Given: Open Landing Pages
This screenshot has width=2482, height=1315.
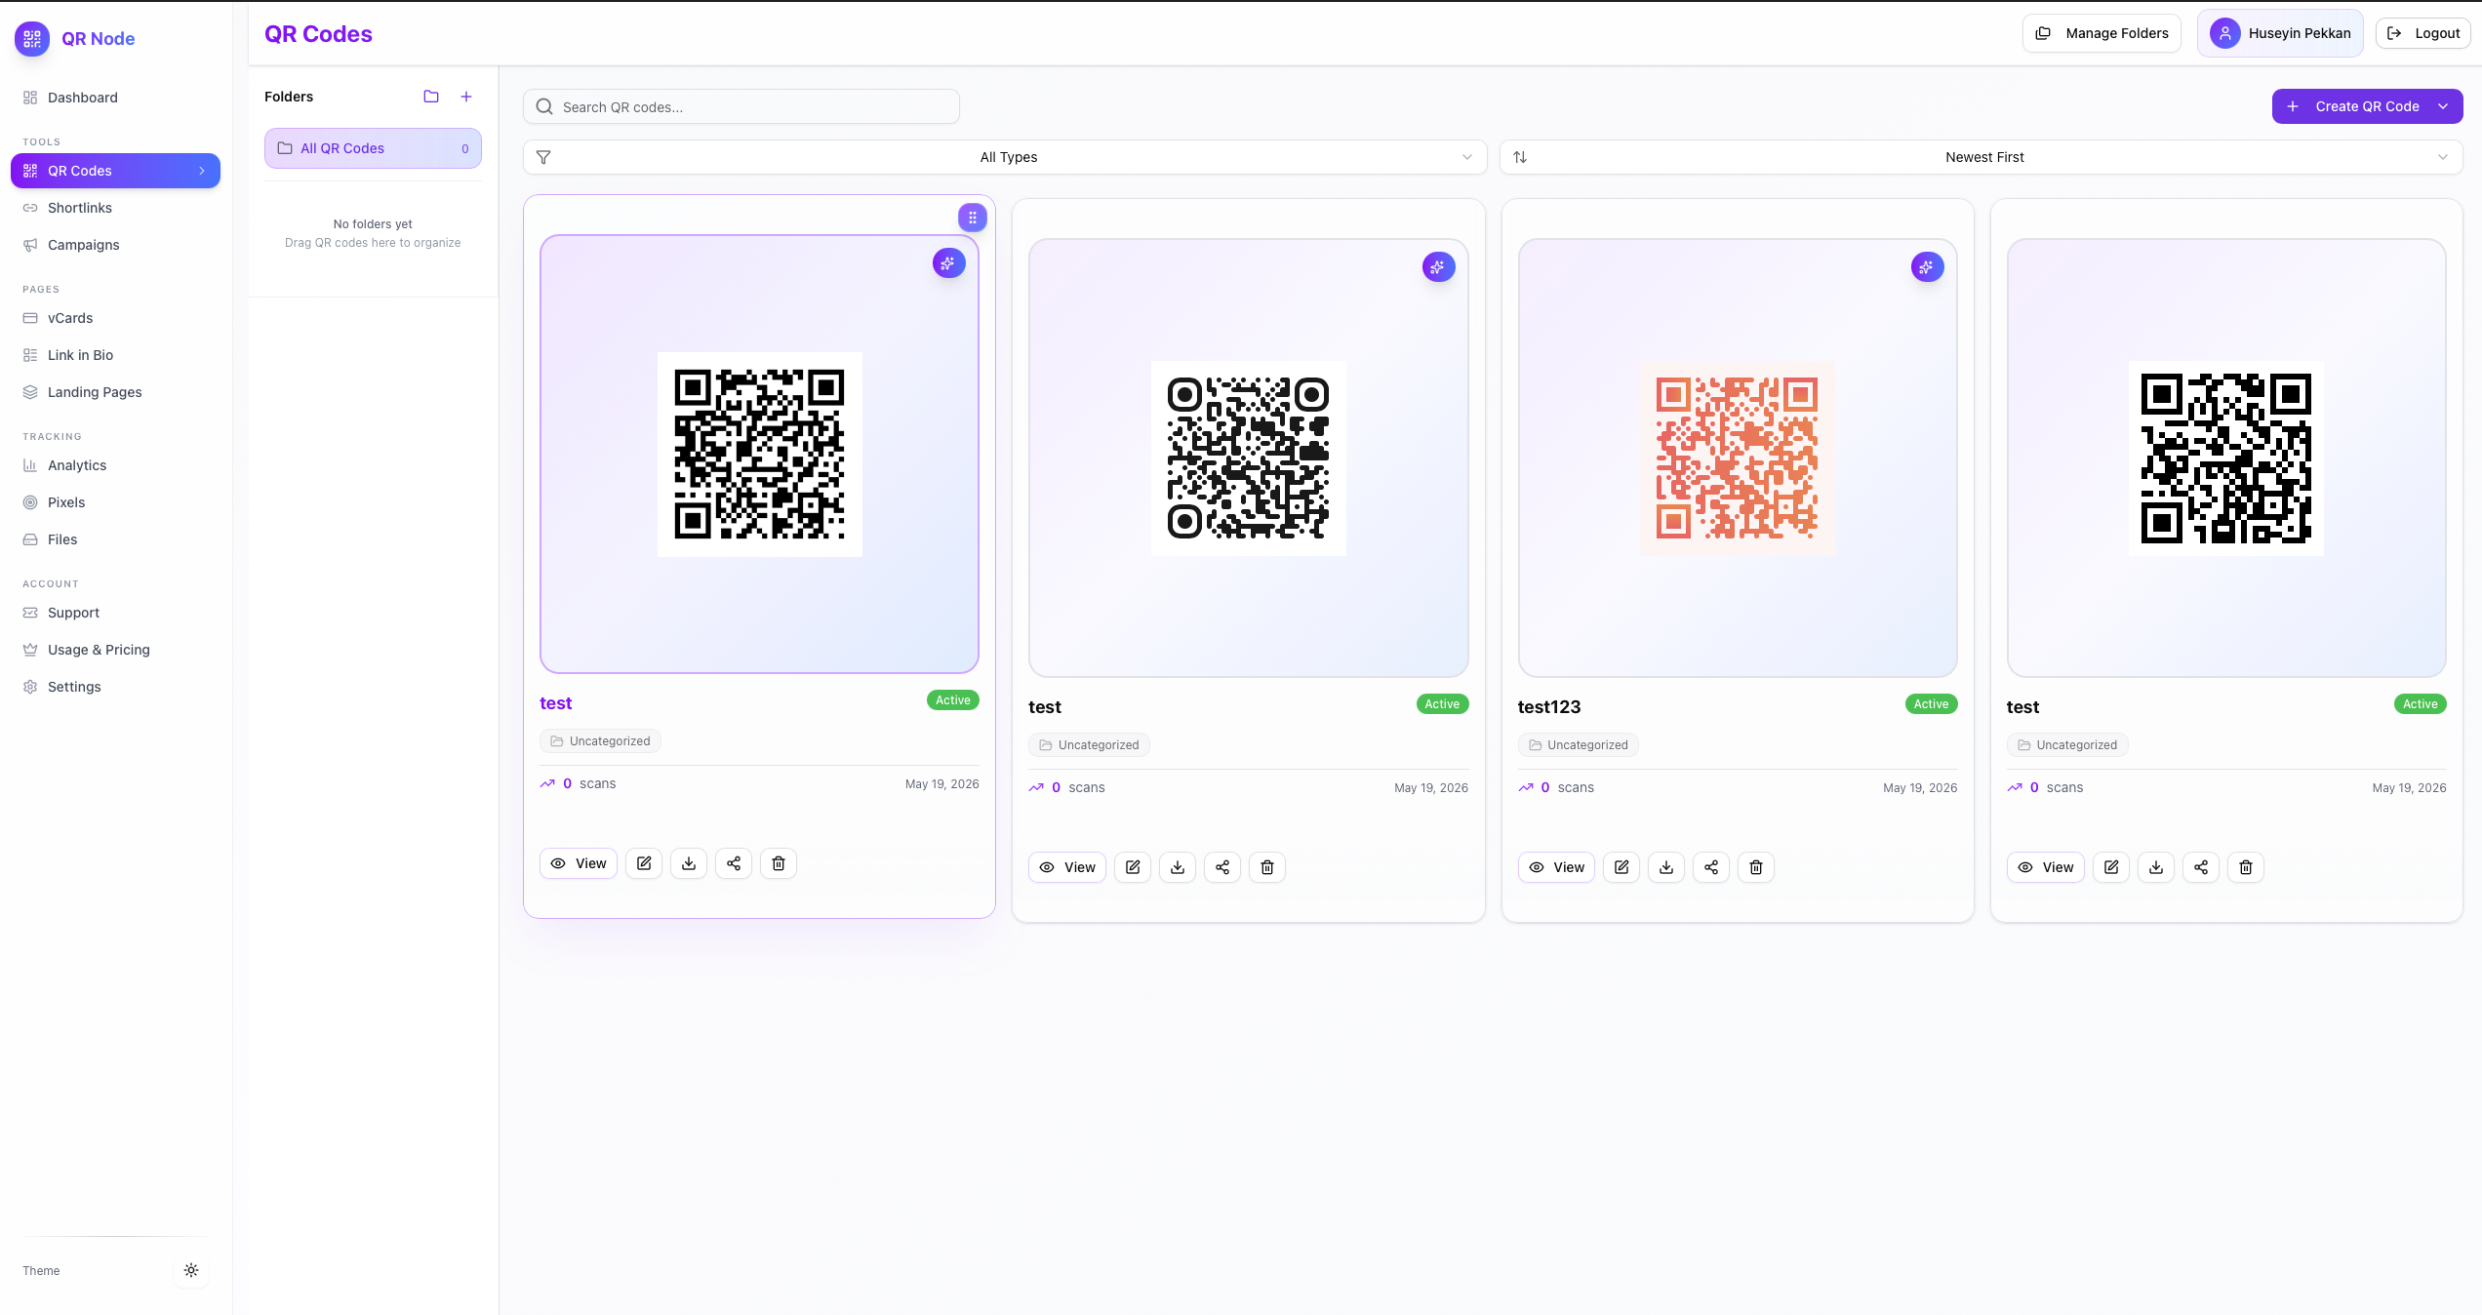Looking at the screenshot, I should (115, 392).
